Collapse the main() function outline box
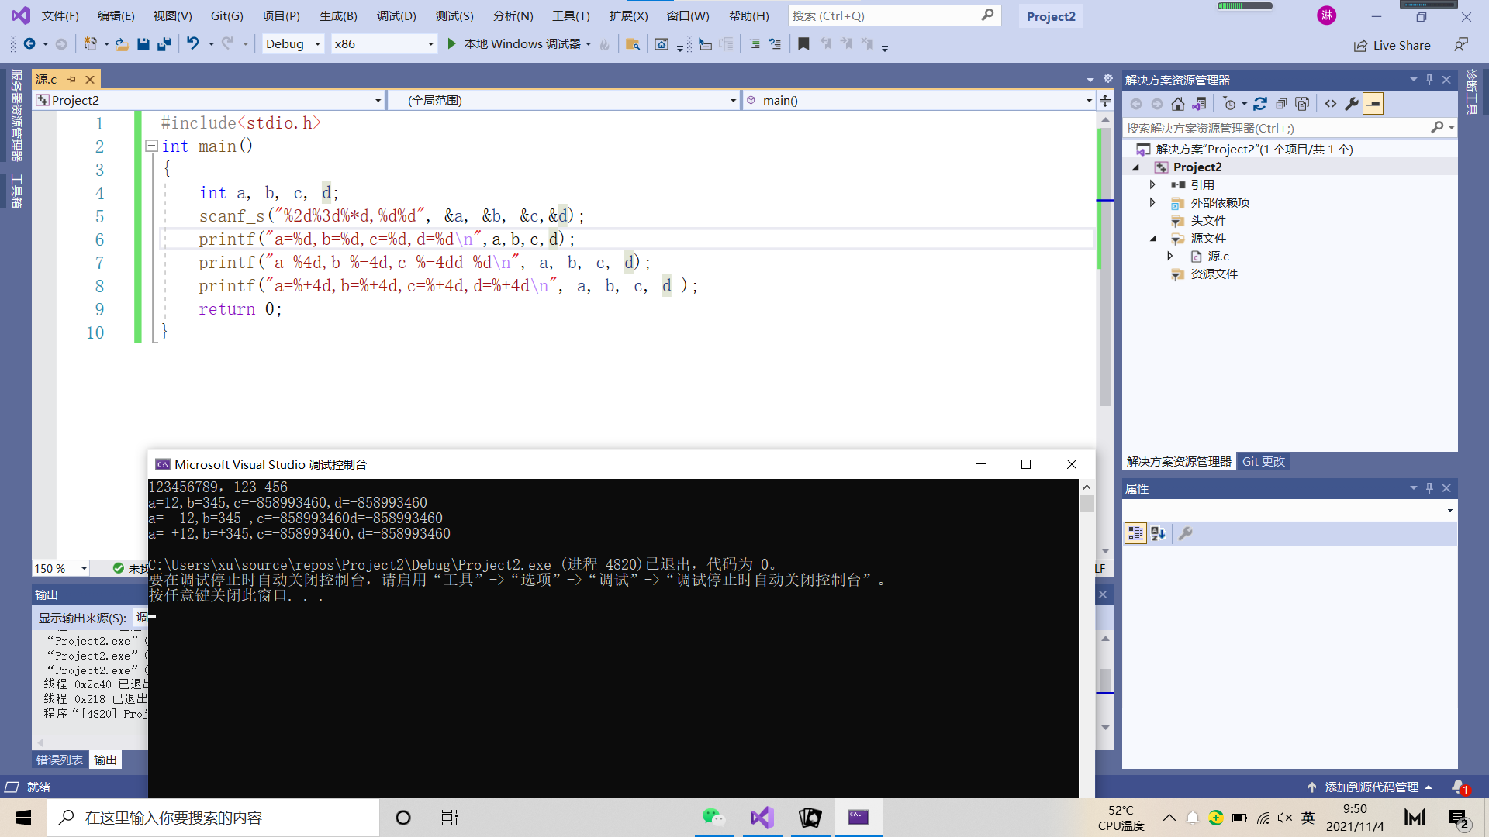Viewport: 1489px width, 837px height. point(152,146)
